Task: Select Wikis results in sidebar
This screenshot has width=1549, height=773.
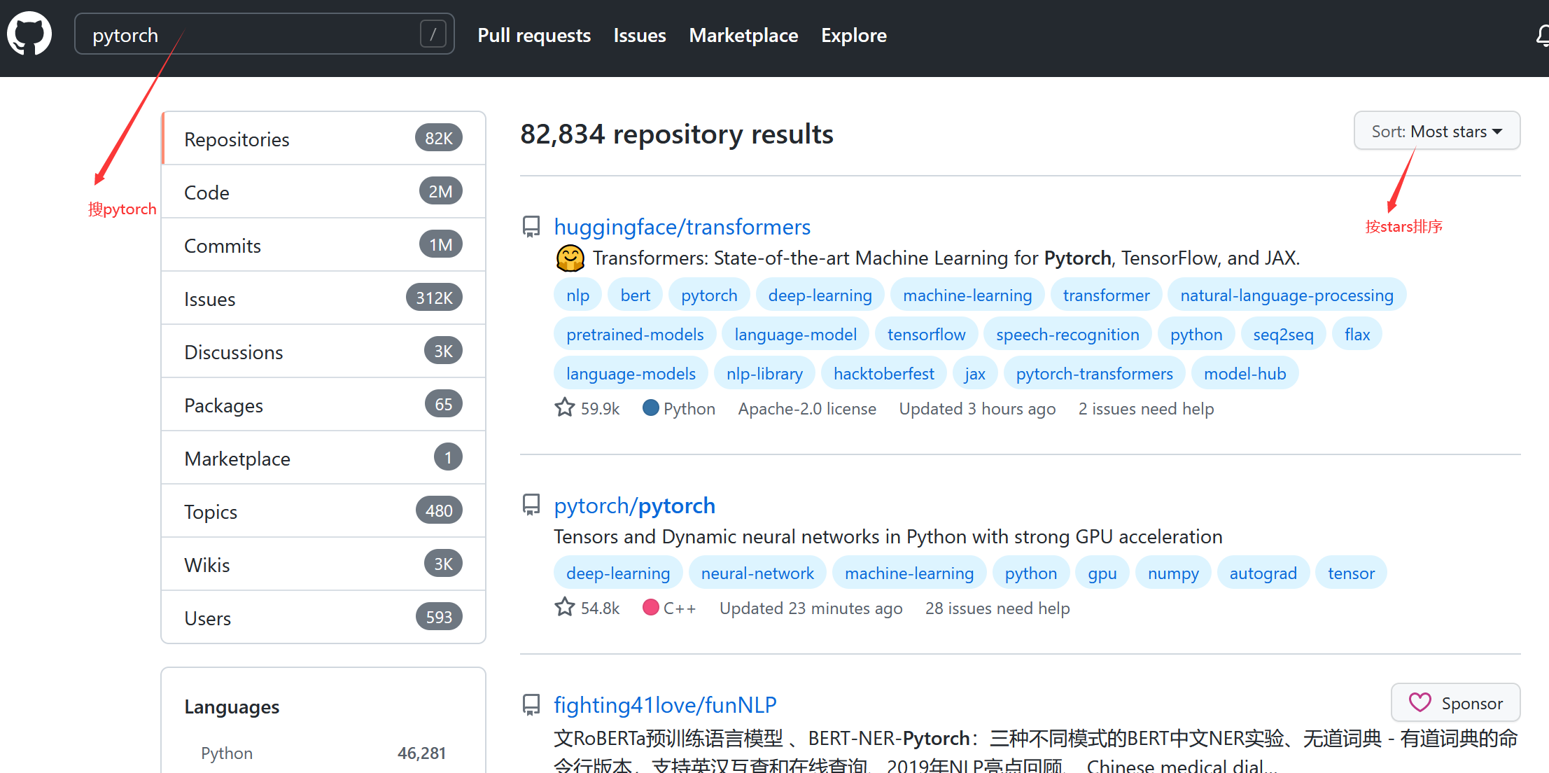Action: coord(323,564)
